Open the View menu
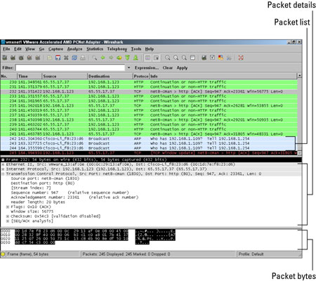Screen dimensions: 316x281 30,49
